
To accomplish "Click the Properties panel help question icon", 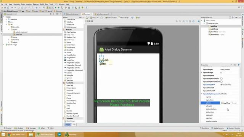I will coord(231,65).
